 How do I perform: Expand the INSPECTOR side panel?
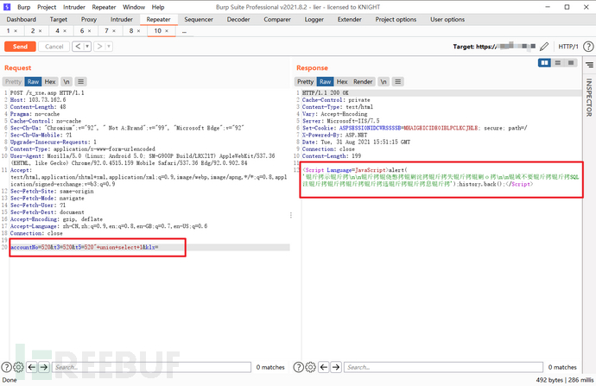pos(589,98)
